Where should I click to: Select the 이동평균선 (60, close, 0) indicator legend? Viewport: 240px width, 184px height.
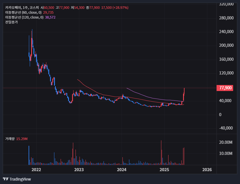[23, 13]
